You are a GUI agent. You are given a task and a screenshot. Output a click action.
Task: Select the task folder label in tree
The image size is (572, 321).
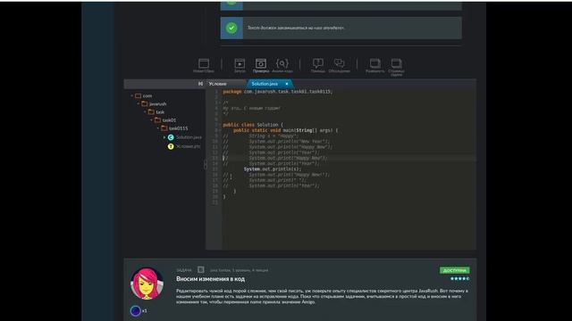tap(160, 112)
